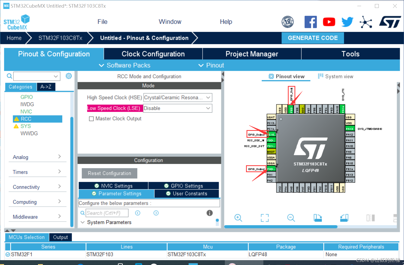404x265 pixels.
Task: Open the category search combo box
Action: click(x=37, y=76)
